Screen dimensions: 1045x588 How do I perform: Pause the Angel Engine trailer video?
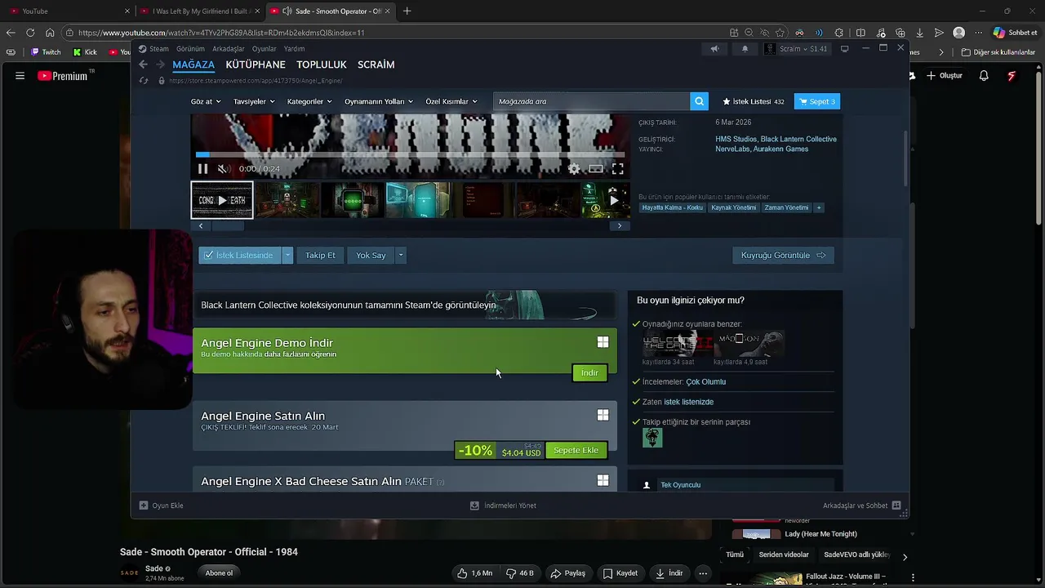point(202,169)
